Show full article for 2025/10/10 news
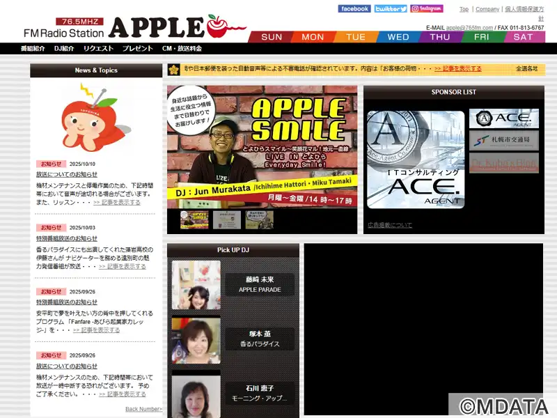The height and width of the screenshot is (418, 557). click(117, 203)
